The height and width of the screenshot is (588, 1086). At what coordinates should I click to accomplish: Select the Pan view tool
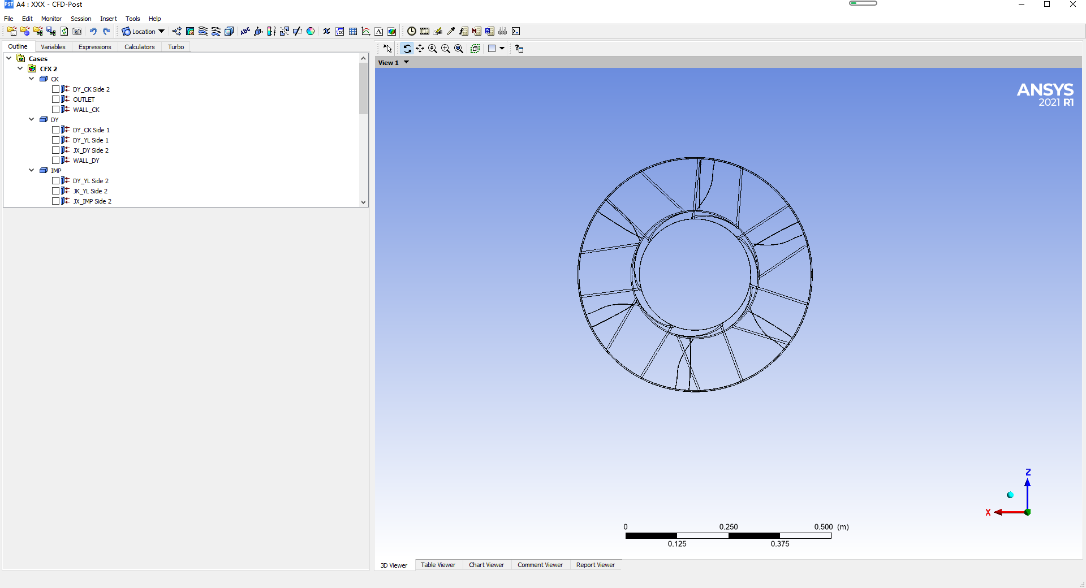(x=420, y=49)
